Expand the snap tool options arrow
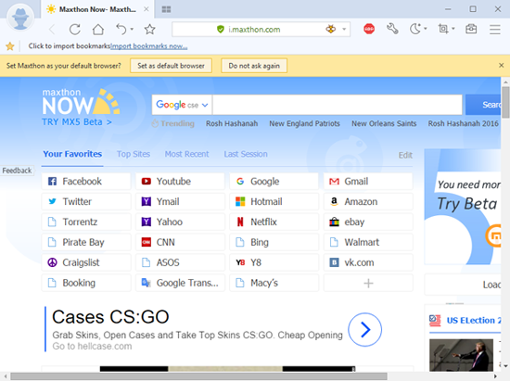The width and height of the screenshot is (510, 381). 453,29
